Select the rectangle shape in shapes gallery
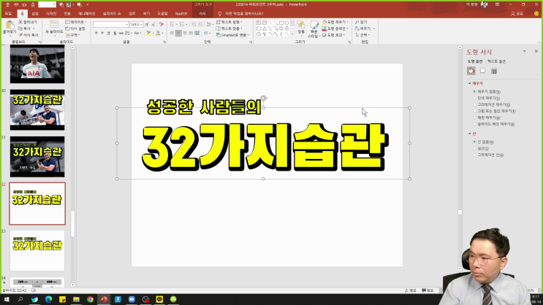The width and height of the screenshot is (543, 305). 281,23
